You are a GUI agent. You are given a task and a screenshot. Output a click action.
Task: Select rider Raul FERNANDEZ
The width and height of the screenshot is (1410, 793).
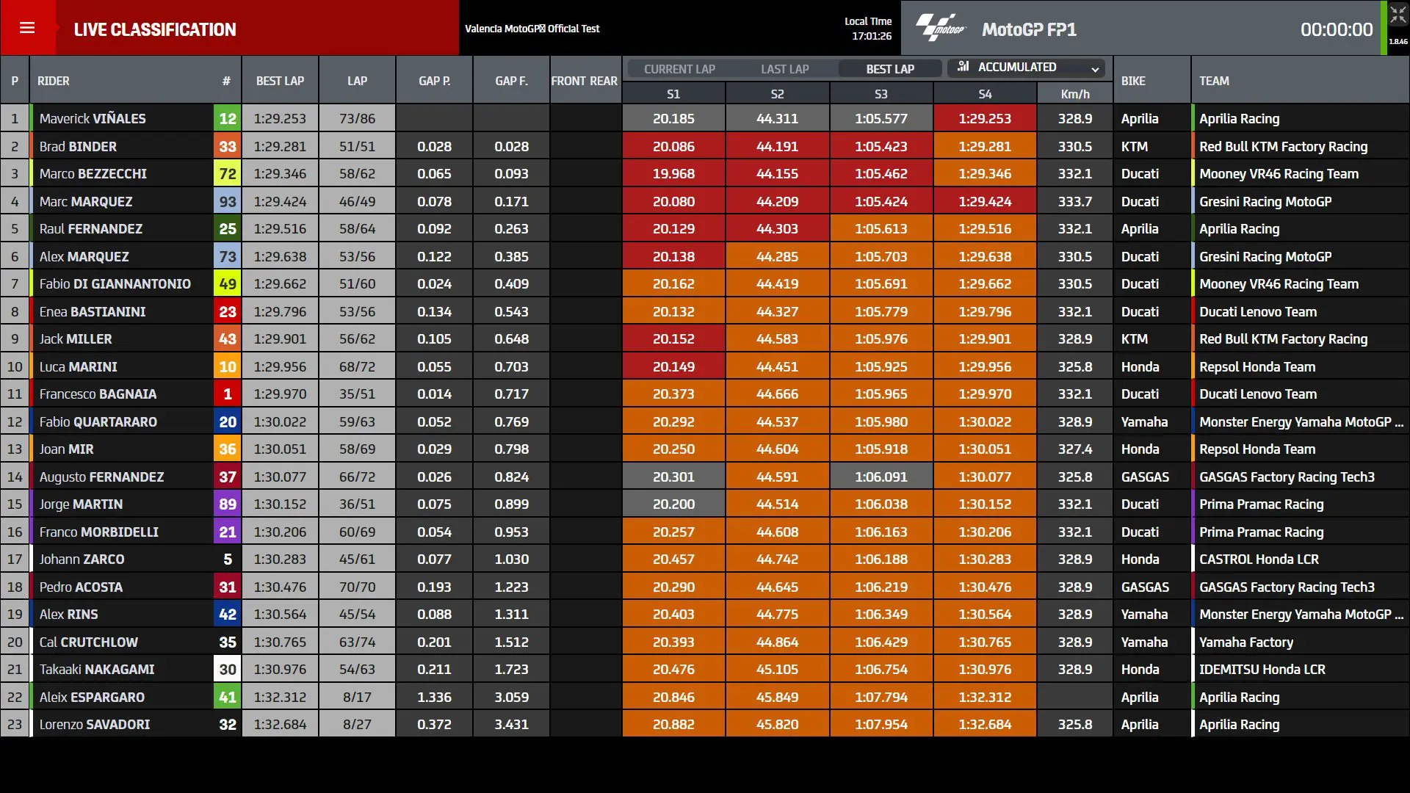pyautogui.click(x=91, y=228)
